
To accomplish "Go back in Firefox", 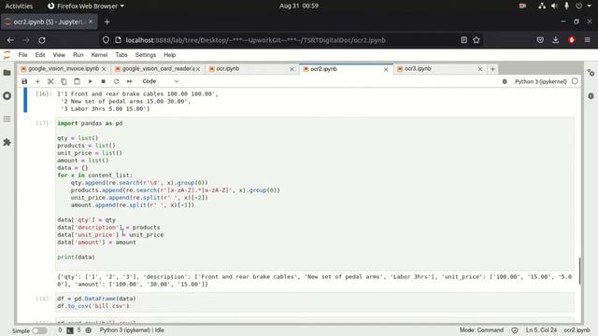I will tap(10, 40).
